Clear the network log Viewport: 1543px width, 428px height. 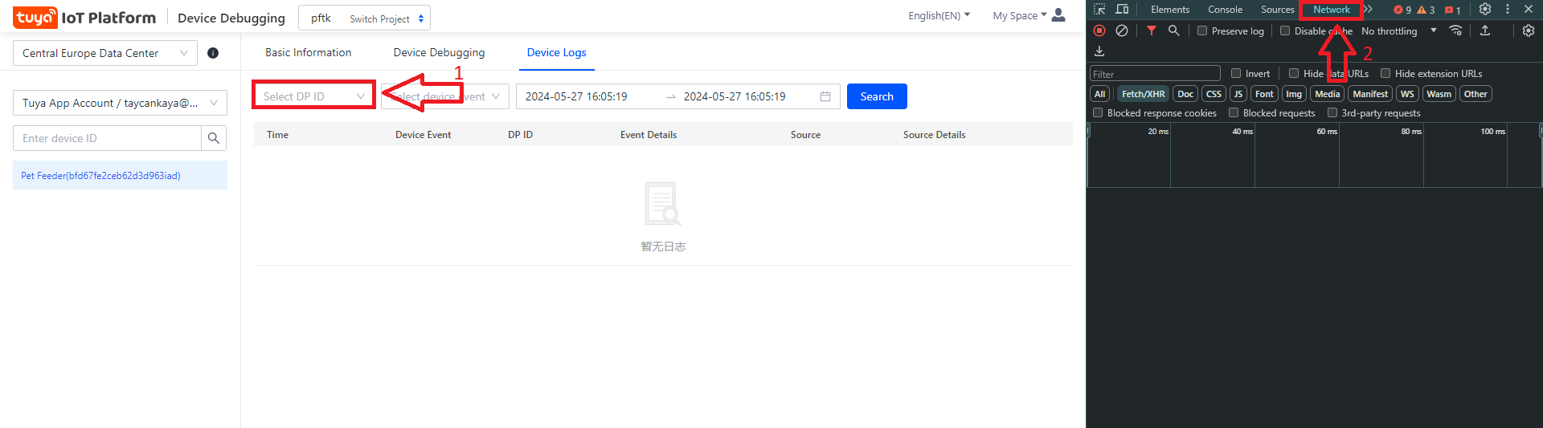[x=1122, y=31]
